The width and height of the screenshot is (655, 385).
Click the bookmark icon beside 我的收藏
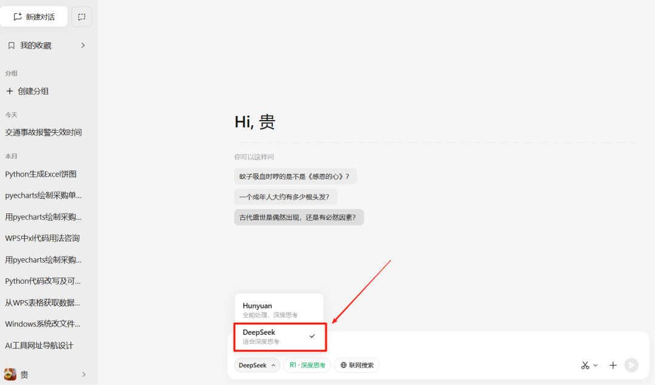pos(11,45)
